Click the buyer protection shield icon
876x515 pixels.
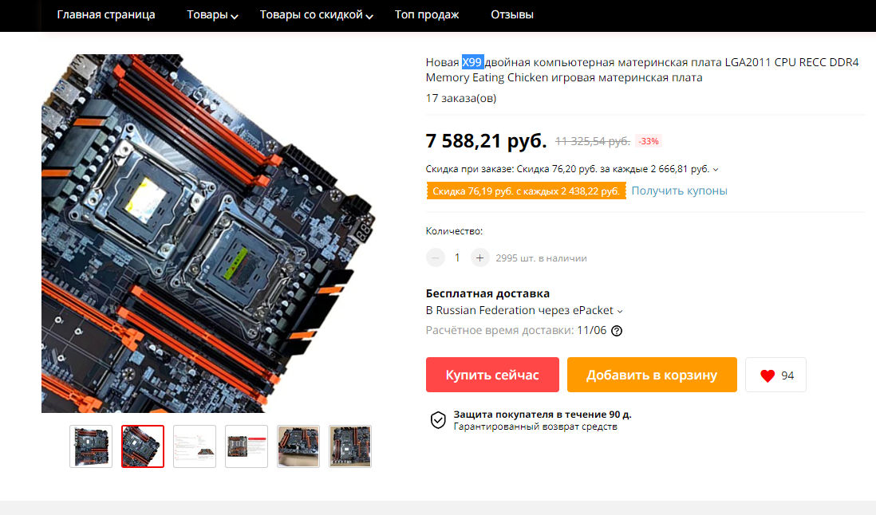pyautogui.click(x=438, y=420)
